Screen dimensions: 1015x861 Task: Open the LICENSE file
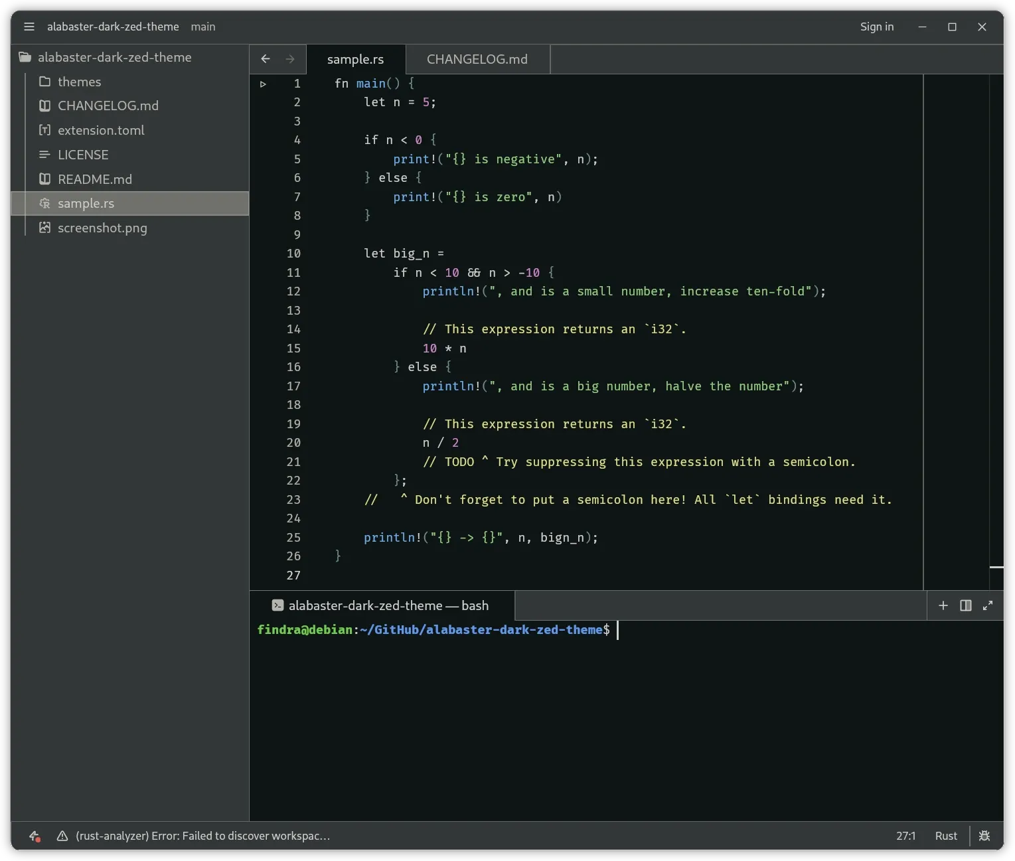pos(129,155)
